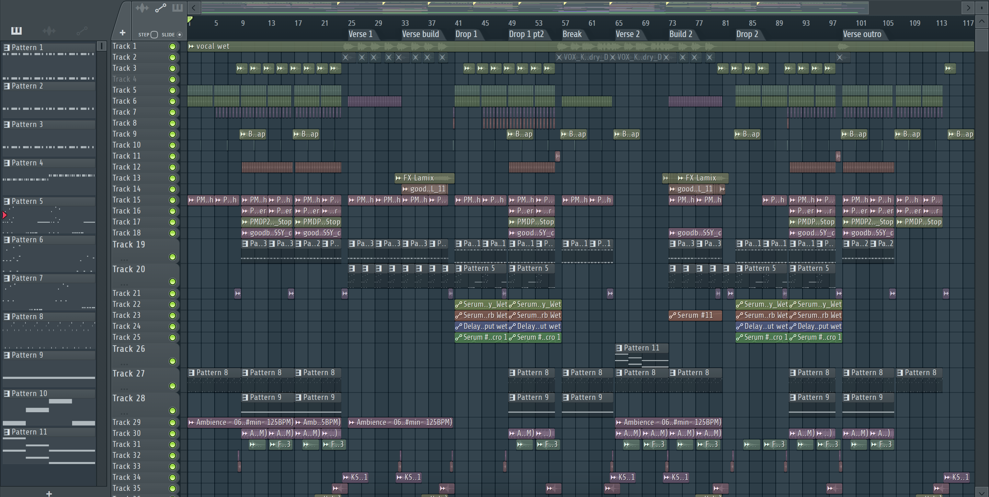Select Pattern 9 in the picker list
Image resolution: width=989 pixels, height=497 pixels.
(x=49, y=355)
